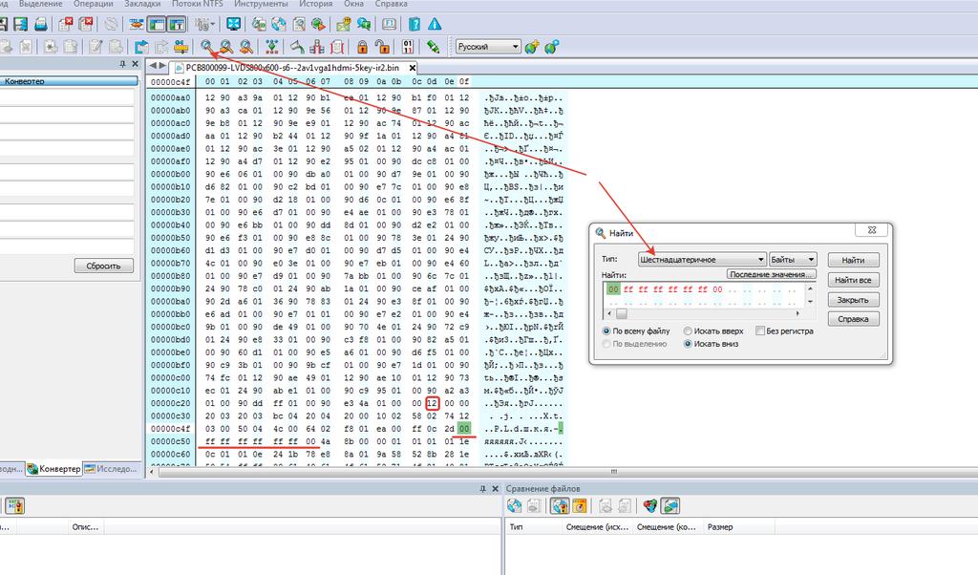The width and height of the screenshot is (978, 575).
Task: Click the binary 01/11 toolbar icon
Action: 409,46
